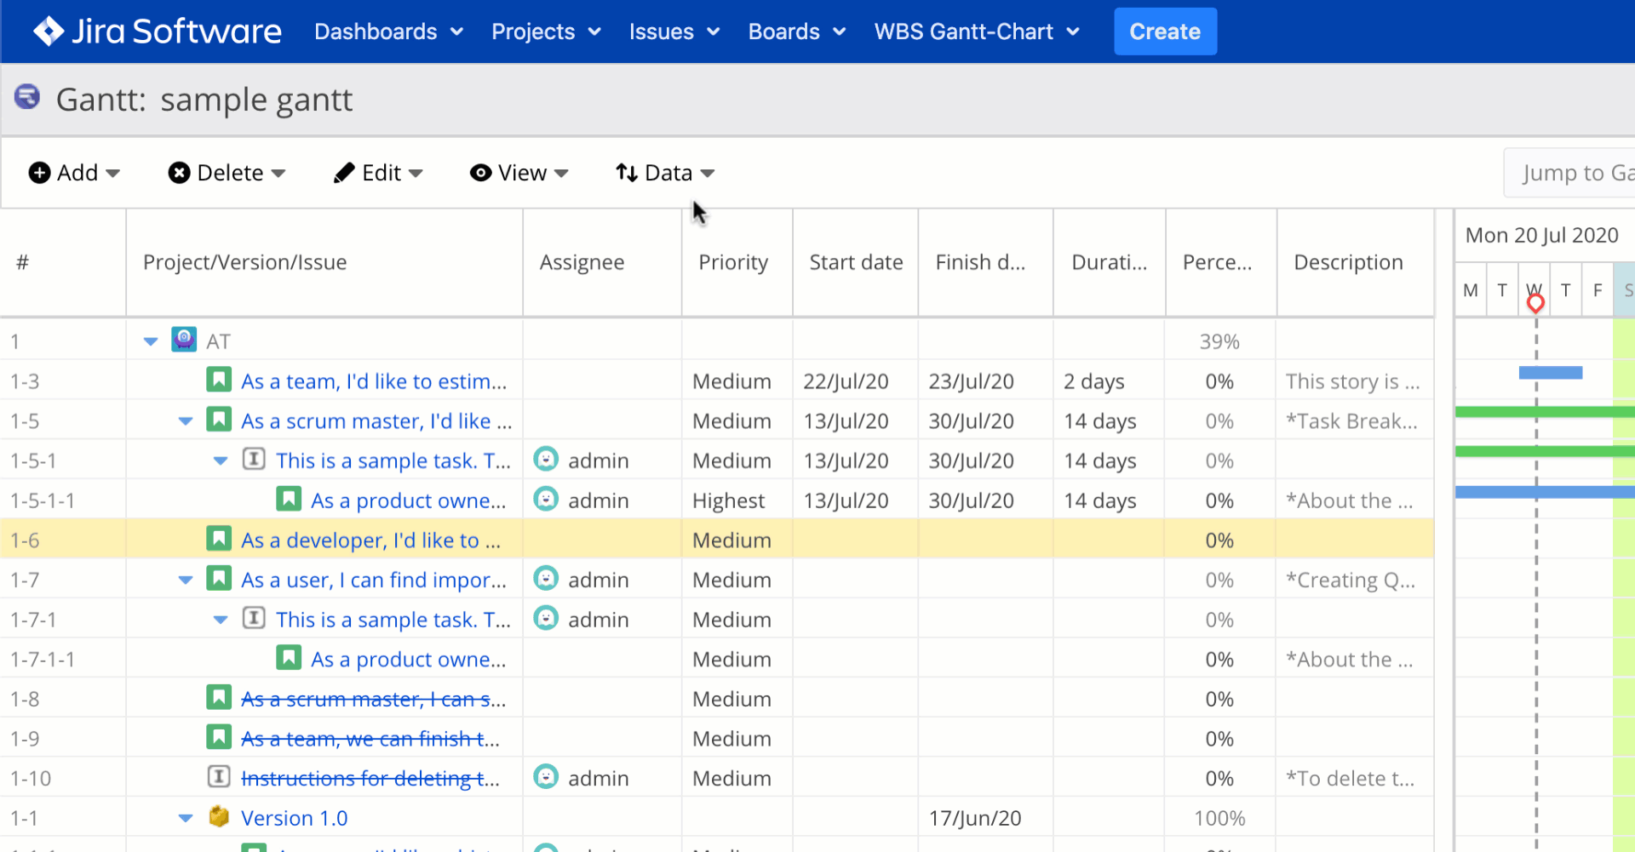Open the Add dropdown menu

[74, 173]
